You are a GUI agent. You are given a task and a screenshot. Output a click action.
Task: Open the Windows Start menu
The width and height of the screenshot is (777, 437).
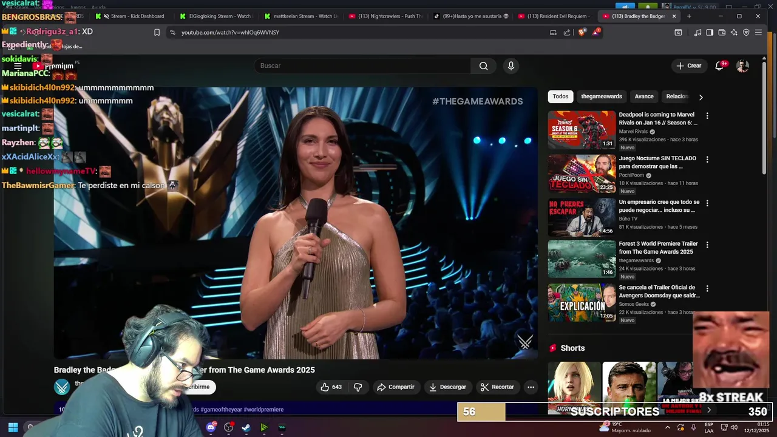tap(13, 427)
